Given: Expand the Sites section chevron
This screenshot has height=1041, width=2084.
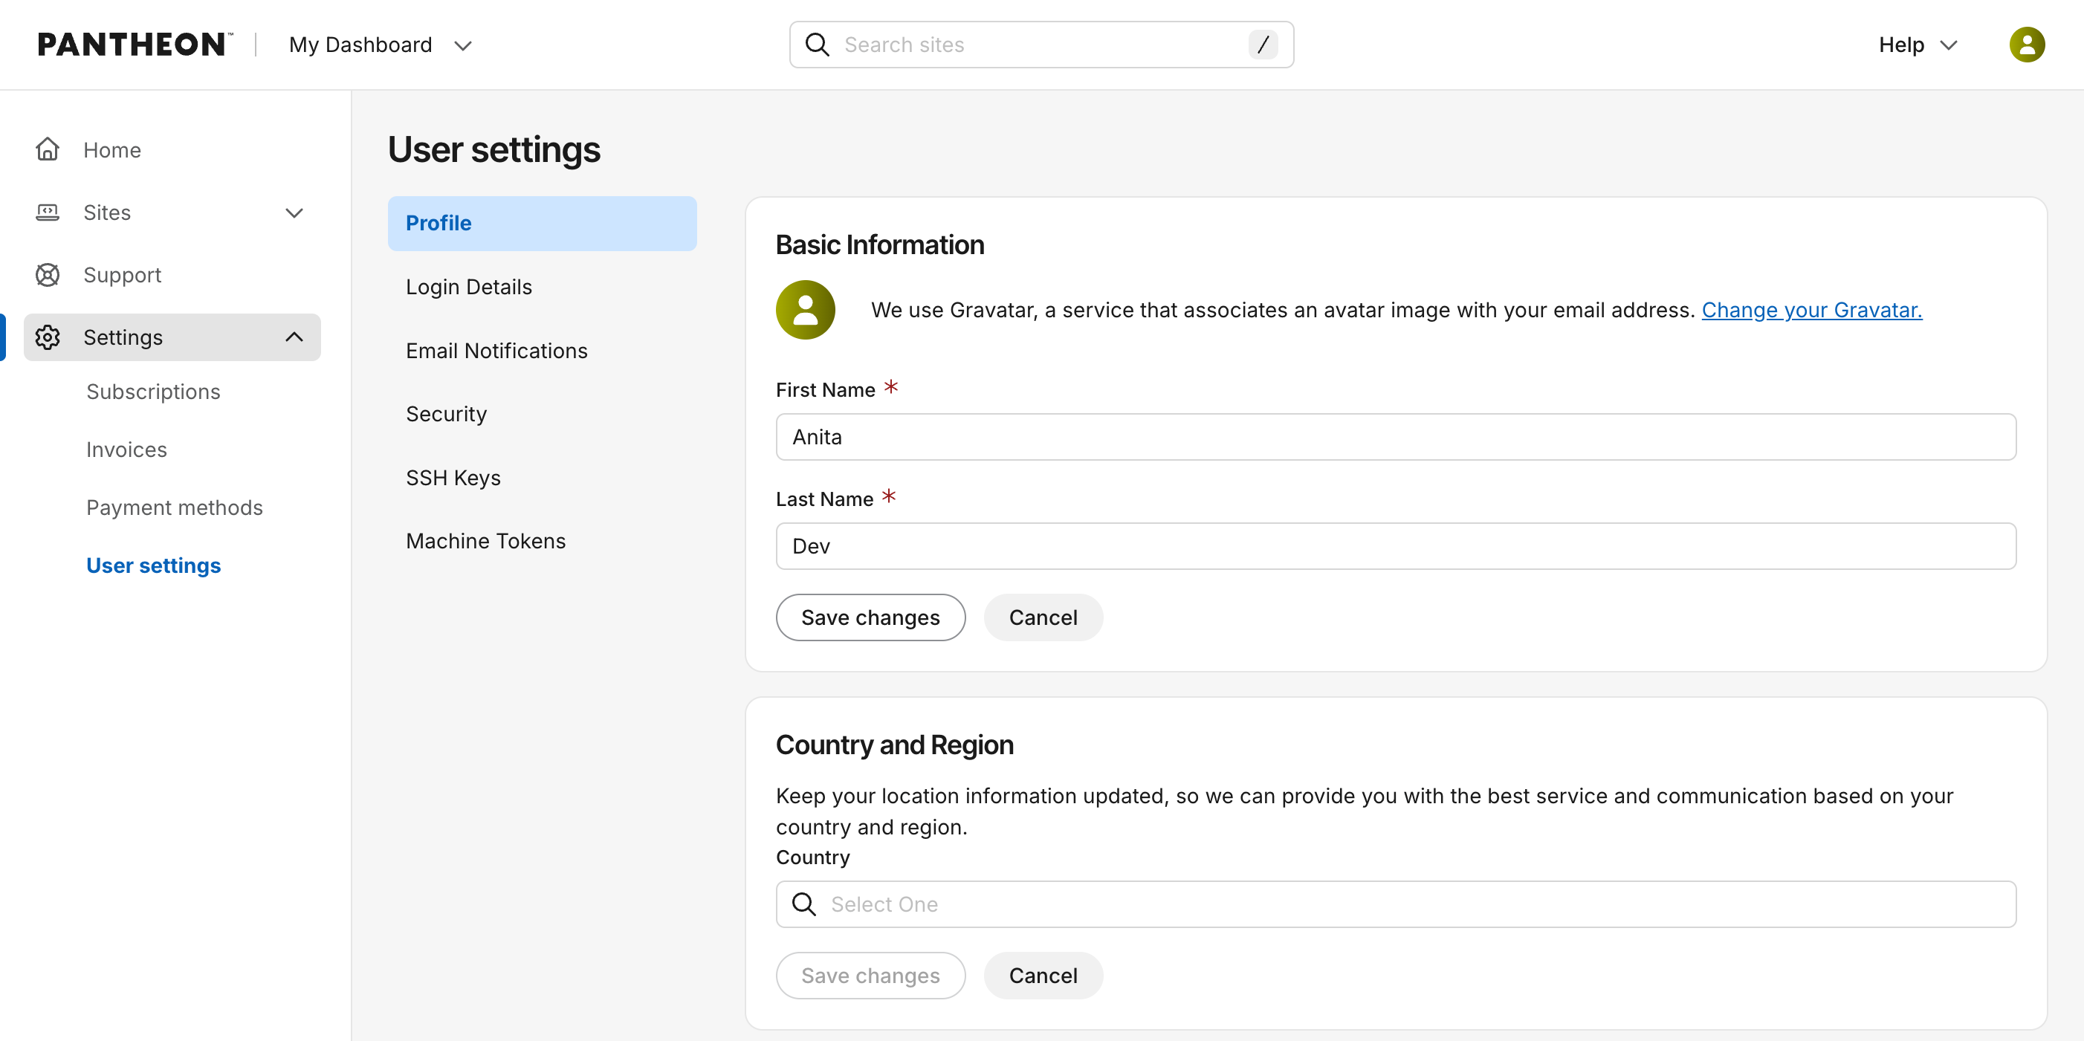Looking at the screenshot, I should (294, 213).
